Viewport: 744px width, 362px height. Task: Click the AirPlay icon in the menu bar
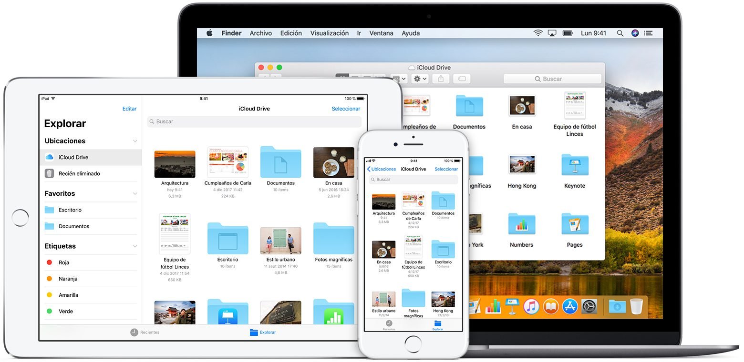(552, 33)
